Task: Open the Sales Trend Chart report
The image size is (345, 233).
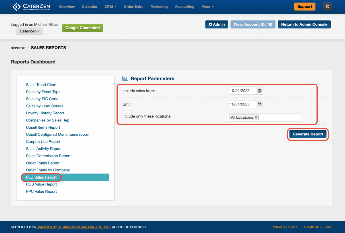Action: tap(41, 85)
